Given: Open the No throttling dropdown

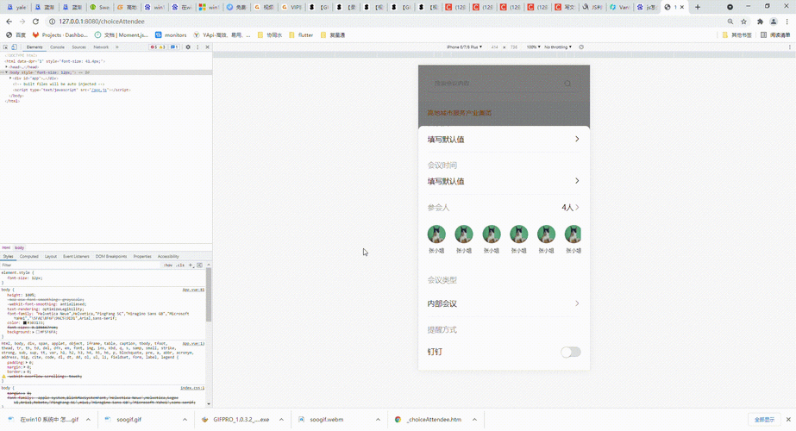Looking at the screenshot, I should pyautogui.click(x=557, y=47).
